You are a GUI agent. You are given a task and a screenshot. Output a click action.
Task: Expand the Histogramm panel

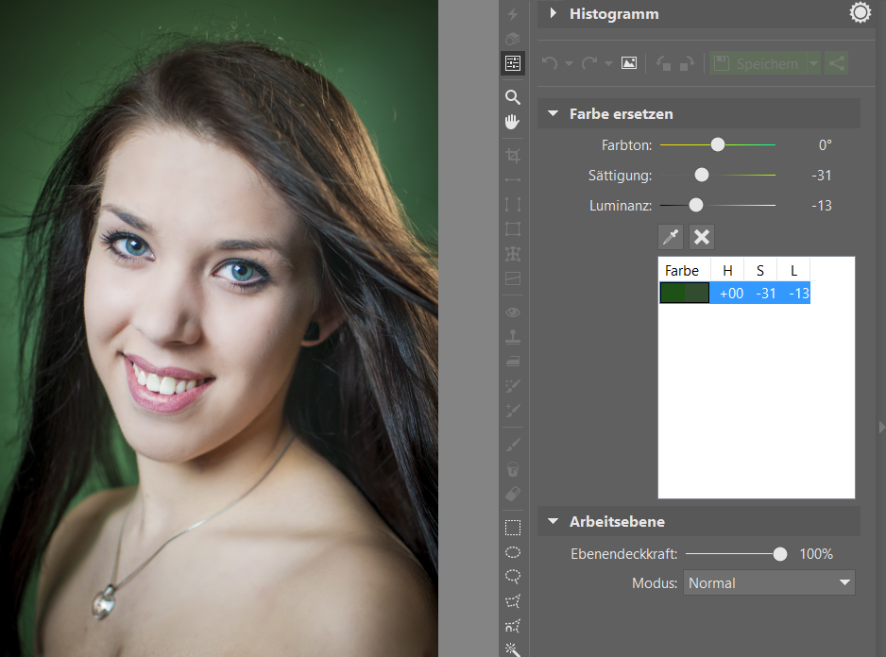pyautogui.click(x=554, y=13)
